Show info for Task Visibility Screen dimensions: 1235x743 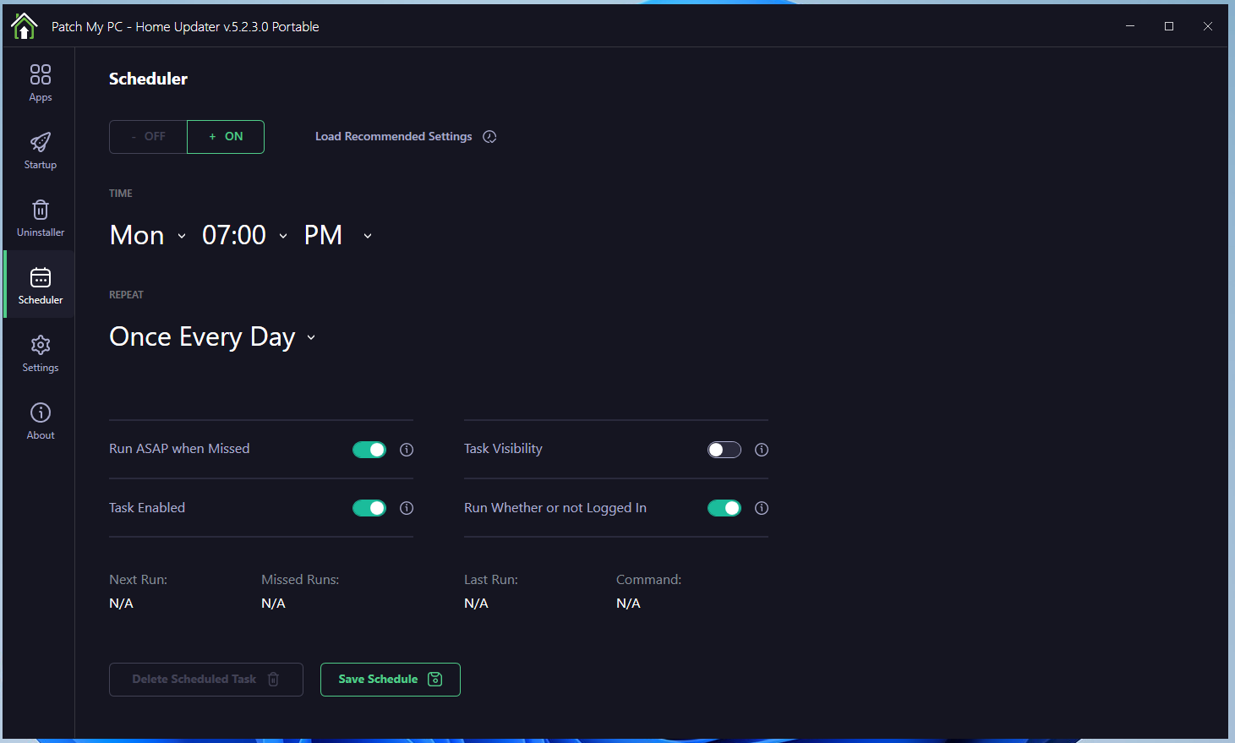click(x=762, y=450)
